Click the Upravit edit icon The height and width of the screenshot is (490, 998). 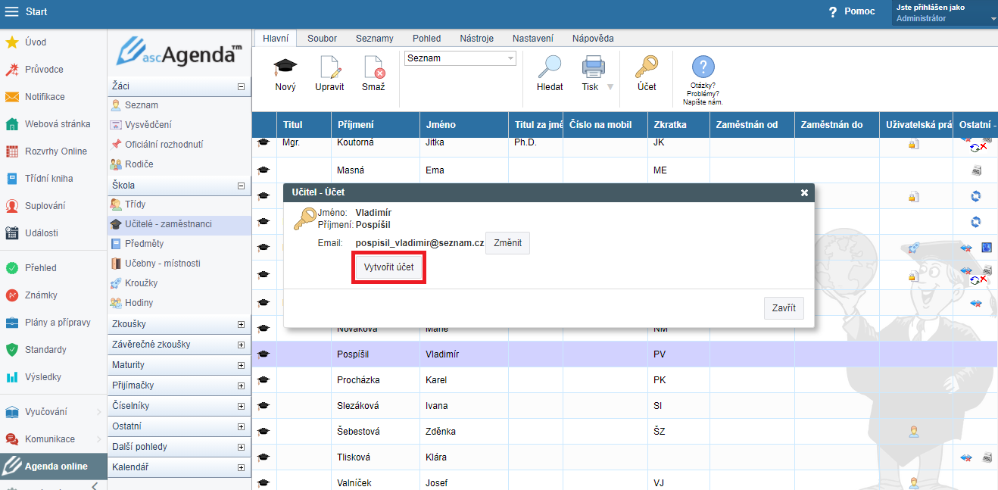(329, 68)
